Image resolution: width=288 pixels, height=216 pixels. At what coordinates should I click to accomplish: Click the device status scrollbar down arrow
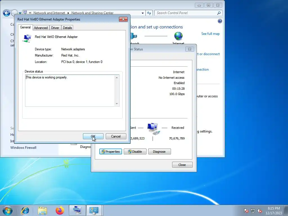pyautogui.click(x=117, y=104)
